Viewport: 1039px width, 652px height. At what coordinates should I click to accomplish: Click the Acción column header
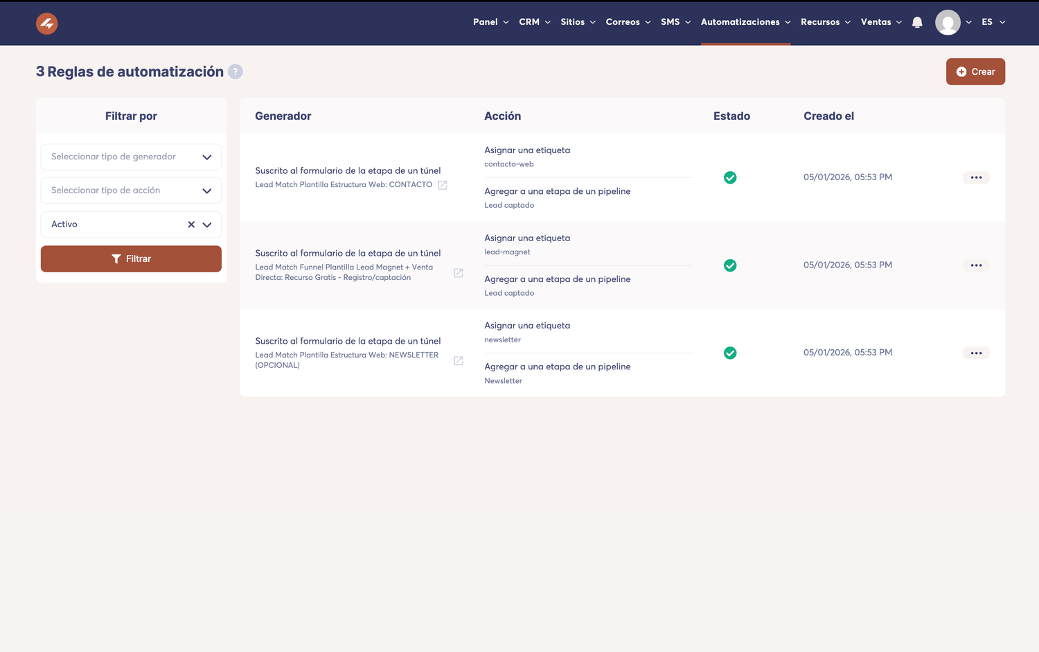(x=502, y=116)
